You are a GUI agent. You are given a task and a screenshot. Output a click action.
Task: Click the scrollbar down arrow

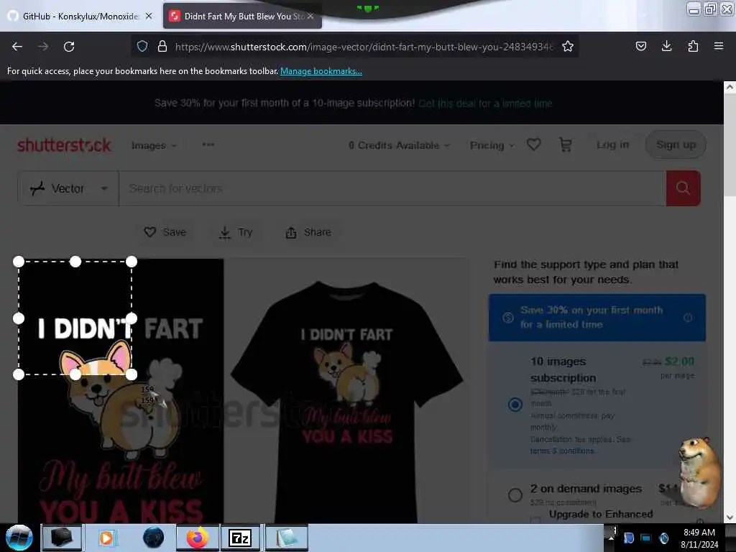[x=730, y=517]
